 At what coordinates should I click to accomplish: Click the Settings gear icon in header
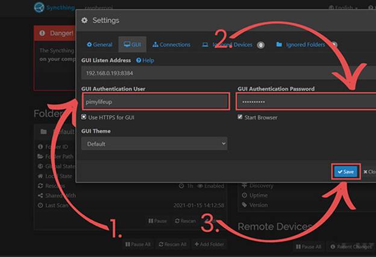(84, 20)
